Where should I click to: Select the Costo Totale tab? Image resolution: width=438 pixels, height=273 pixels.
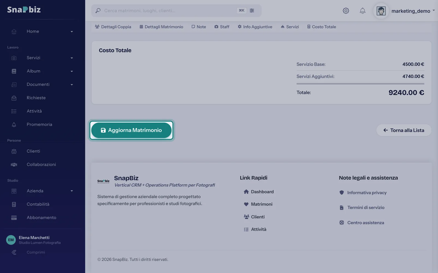(x=321, y=27)
